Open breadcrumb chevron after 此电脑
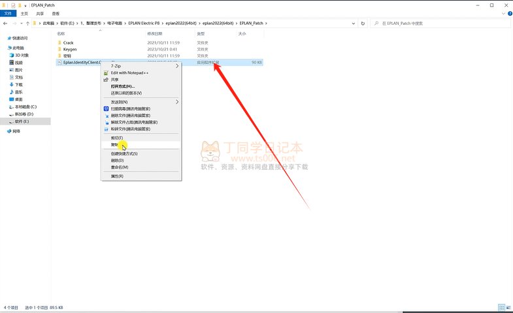 58,24
